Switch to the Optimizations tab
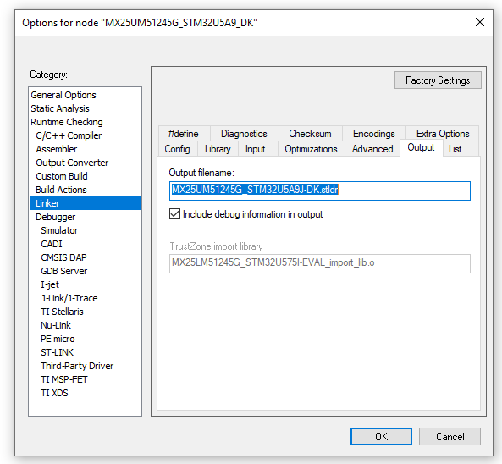Viewport: 502px width, 464px height. [x=311, y=149]
